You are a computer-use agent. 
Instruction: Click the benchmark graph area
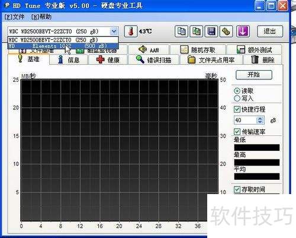coord(120,150)
